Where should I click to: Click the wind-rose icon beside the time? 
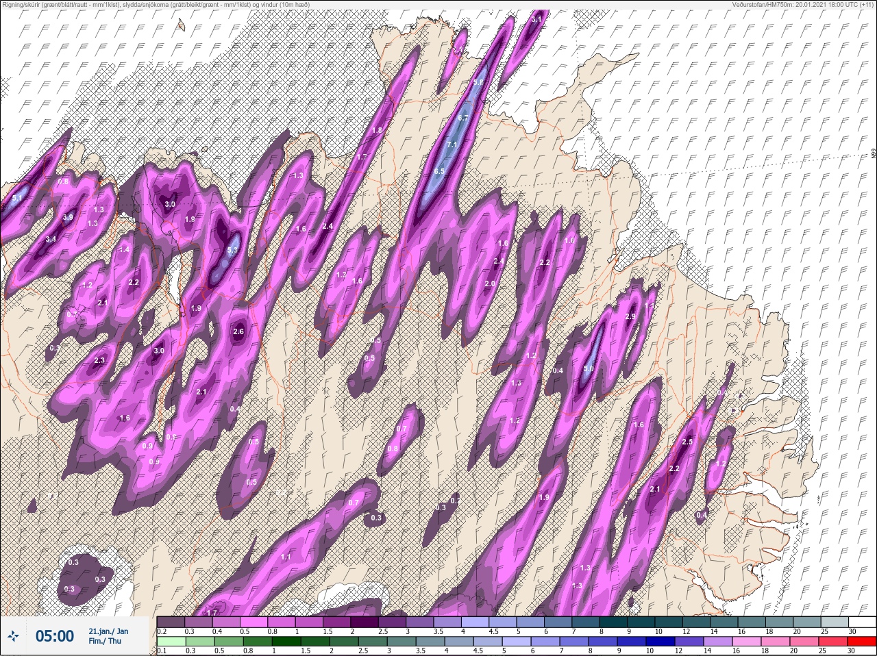(14, 637)
